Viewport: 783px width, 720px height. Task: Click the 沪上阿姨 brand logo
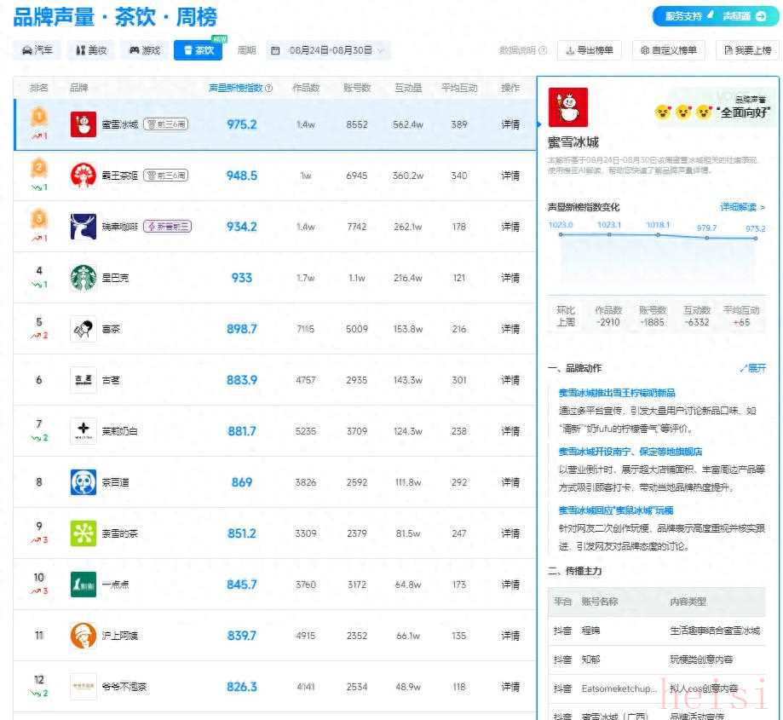pos(83,636)
